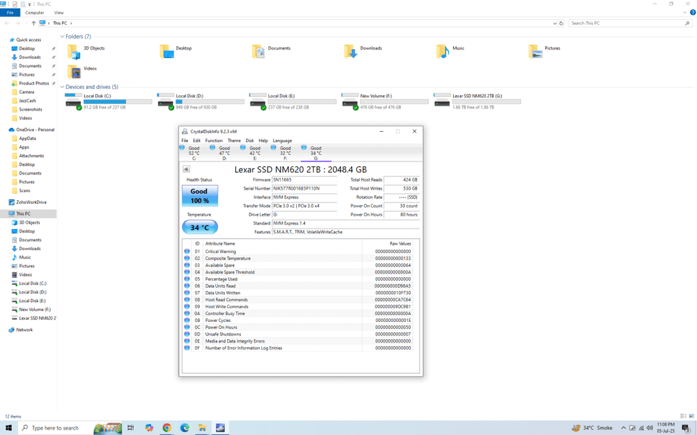Open the Theme menu in CrystalDiskInfo

pos(234,140)
